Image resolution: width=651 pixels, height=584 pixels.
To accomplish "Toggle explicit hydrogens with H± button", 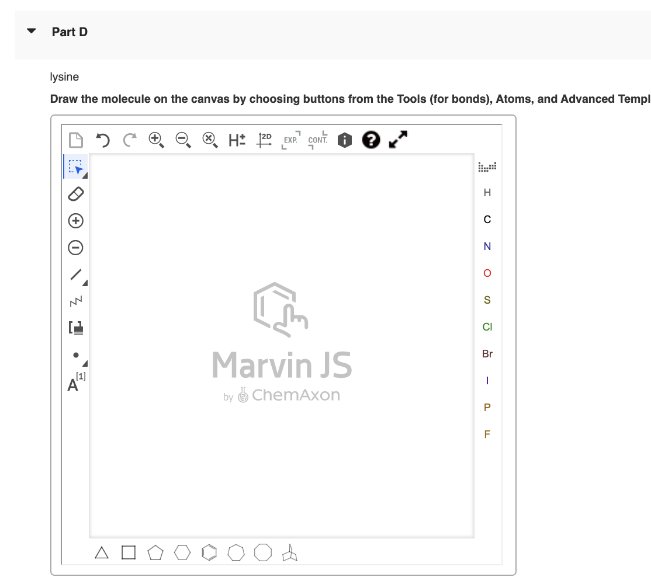I will coord(237,140).
